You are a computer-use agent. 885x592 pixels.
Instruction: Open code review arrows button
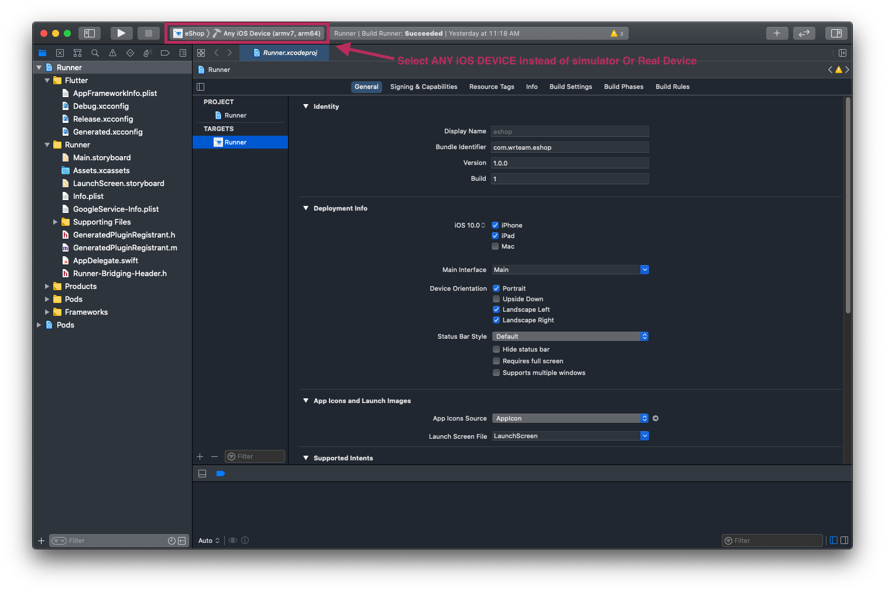coord(804,33)
